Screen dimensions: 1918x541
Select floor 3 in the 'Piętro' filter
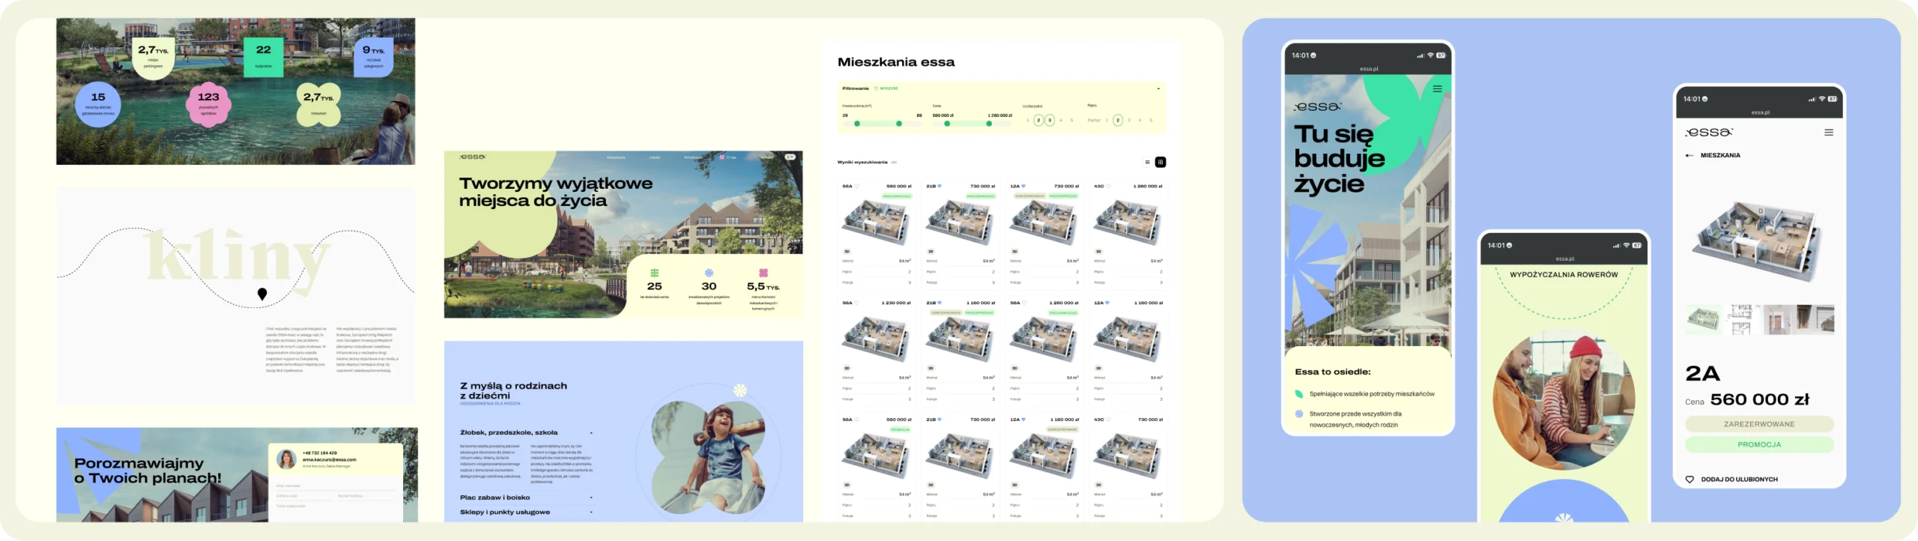pyautogui.click(x=1129, y=120)
